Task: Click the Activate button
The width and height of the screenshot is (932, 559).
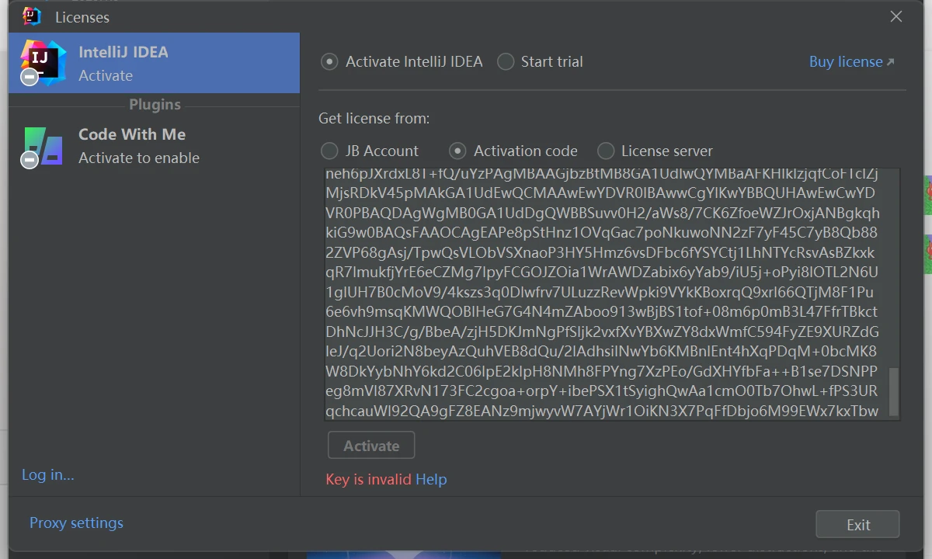Action: (x=371, y=446)
